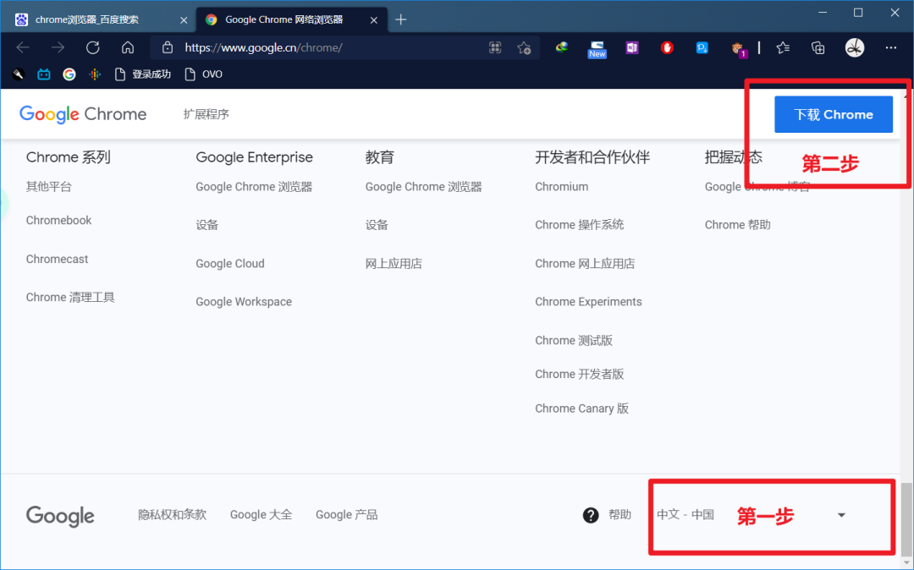Screen dimensions: 914x570
Task: Open the browser settings ellipsis menu
Action: (x=890, y=47)
